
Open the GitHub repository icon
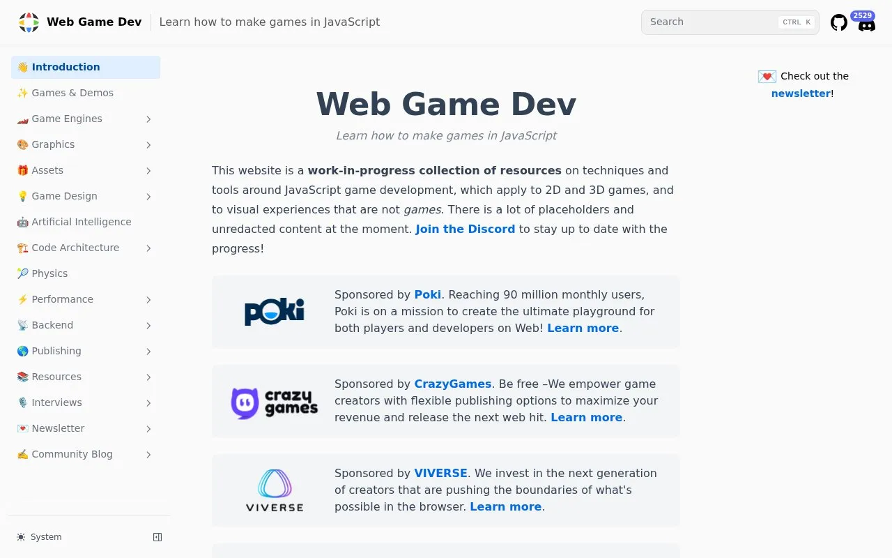[x=839, y=22]
